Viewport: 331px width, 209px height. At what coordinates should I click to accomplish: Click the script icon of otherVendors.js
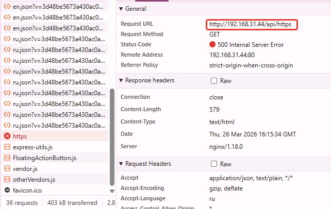tap(7, 180)
